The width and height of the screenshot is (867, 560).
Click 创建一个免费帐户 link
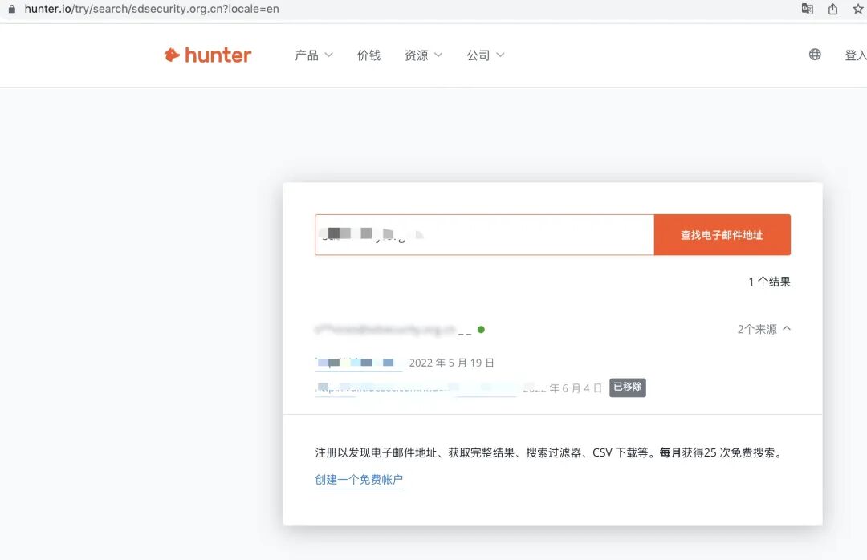[359, 479]
